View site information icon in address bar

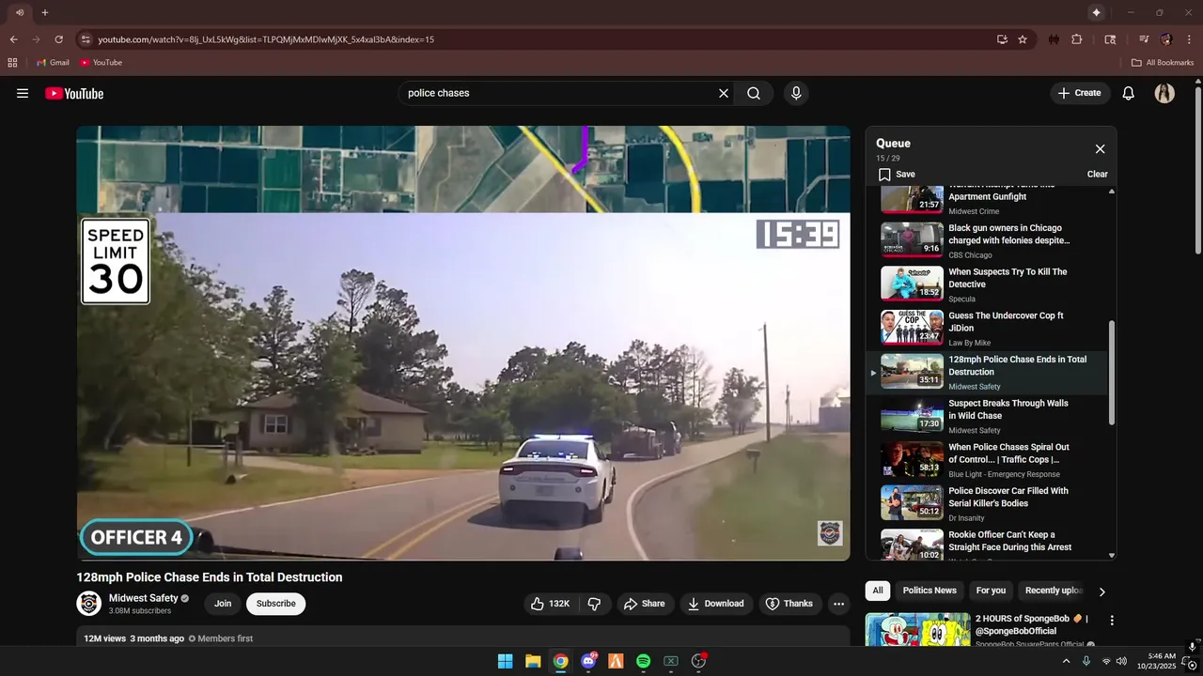point(86,39)
